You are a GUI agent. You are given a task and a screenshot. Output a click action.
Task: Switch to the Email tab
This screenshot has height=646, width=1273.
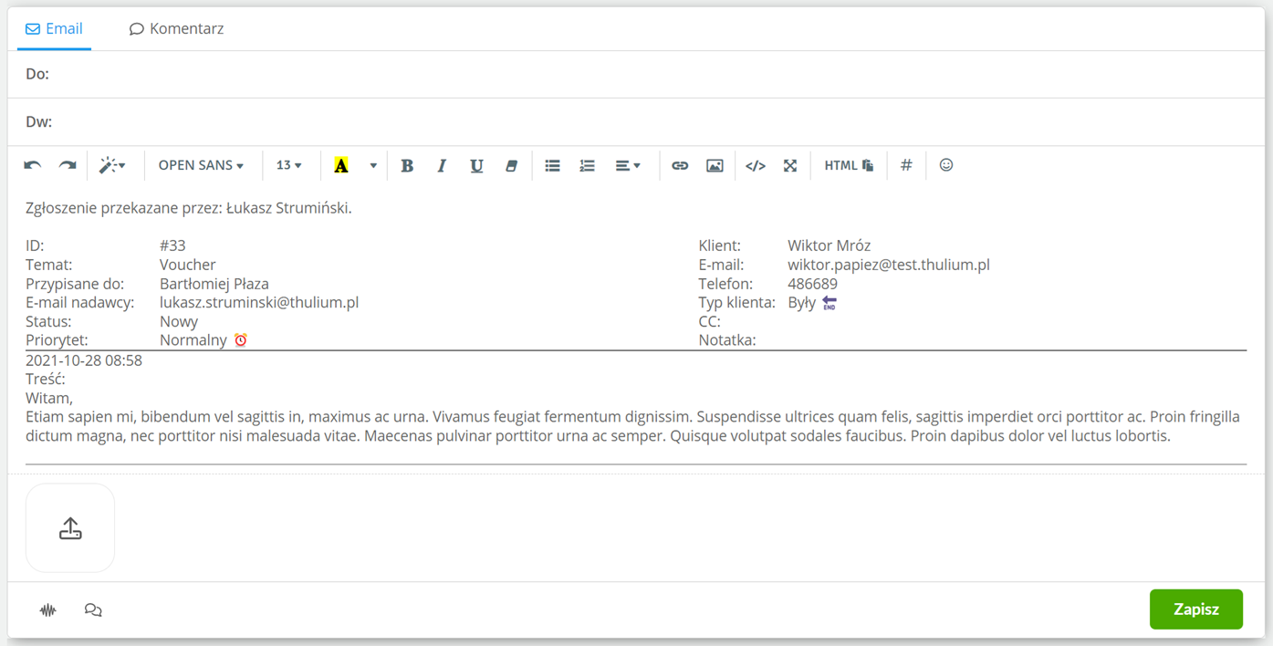pyautogui.click(x=54, y=28)
